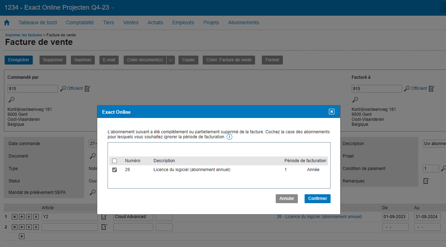This screenshot has height=247, width=446.
Task: Click the Imprimer button in the toolbar
Action: coord(83,60)
